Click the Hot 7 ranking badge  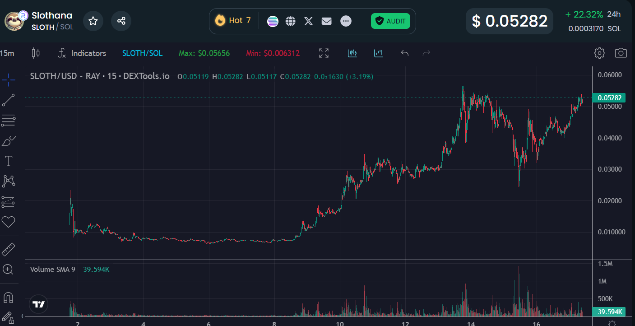coord(233,20)
